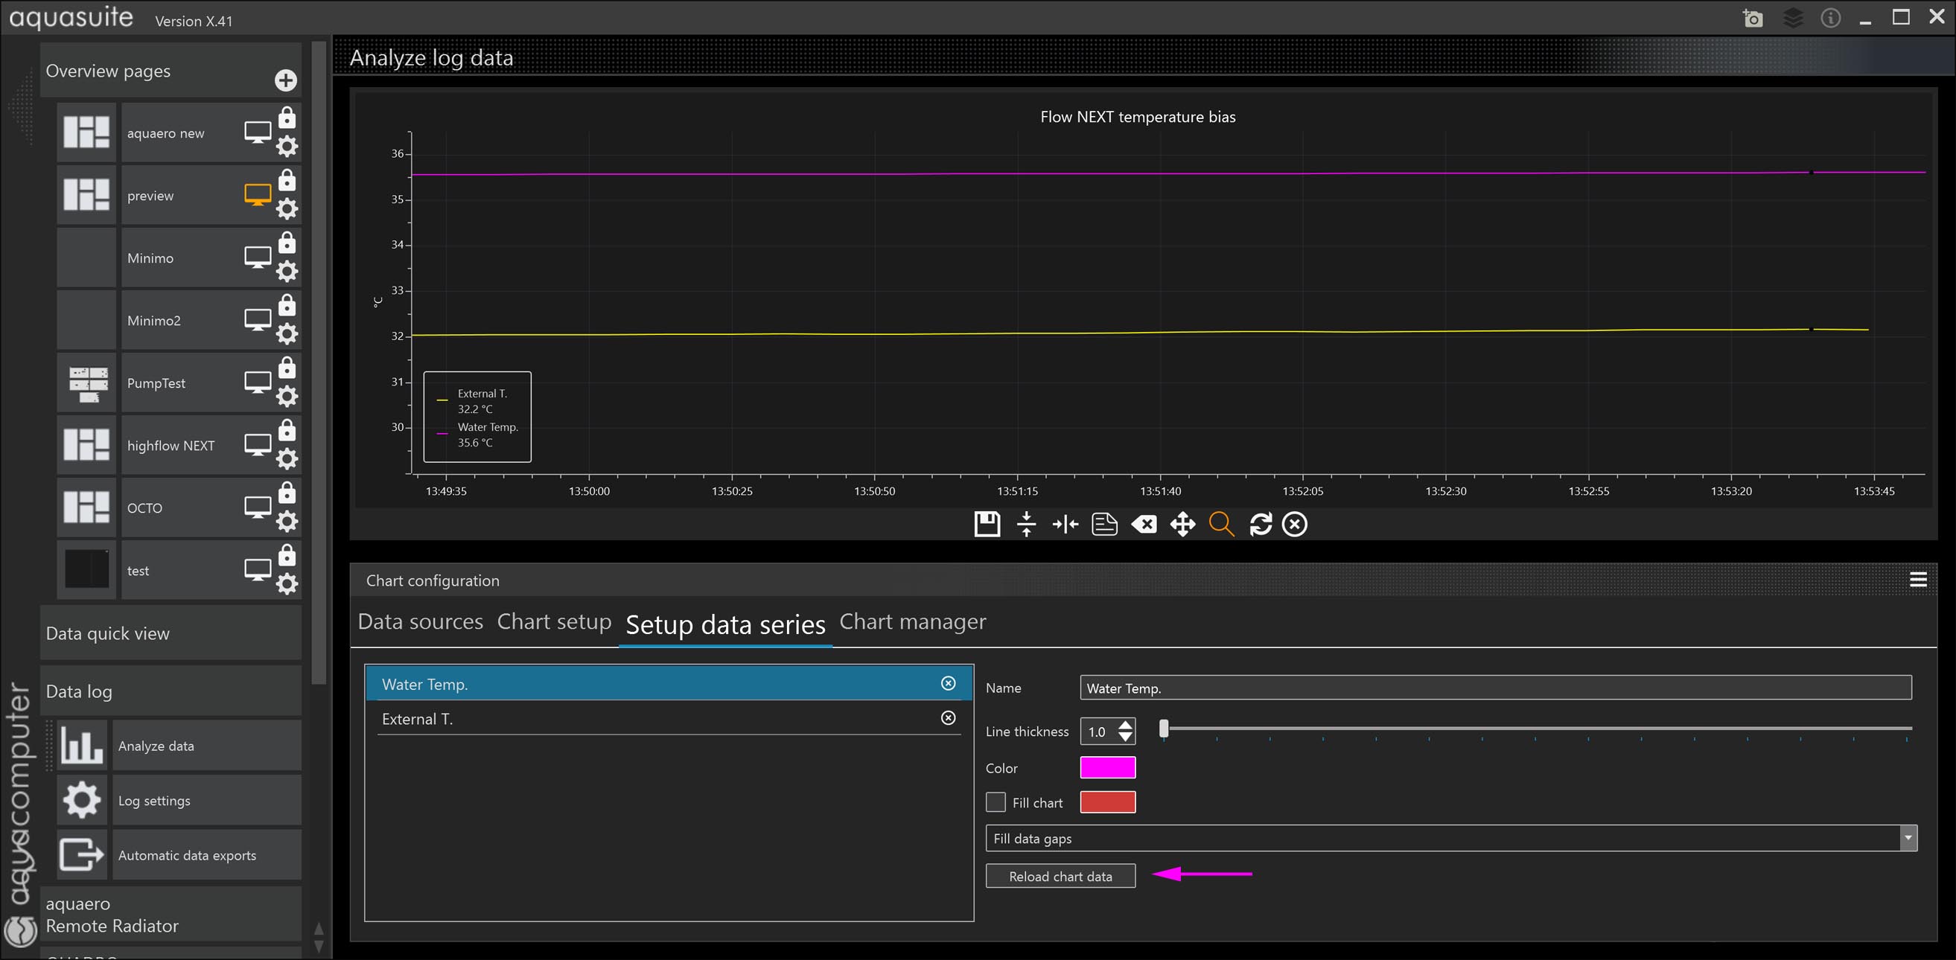This screenshot has width=1956, height=960.
Task: Click the chart notes document icon
Action: (x=1104, y=524)
